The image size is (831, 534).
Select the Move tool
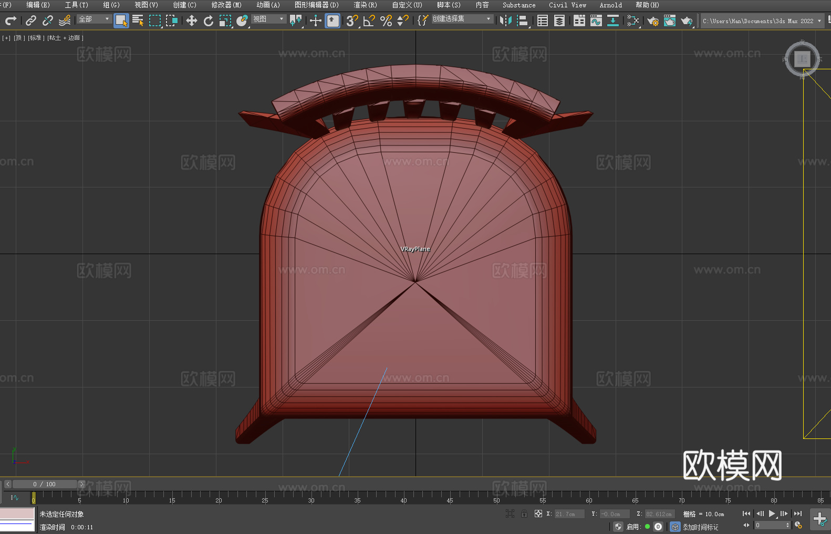(192, 20)
